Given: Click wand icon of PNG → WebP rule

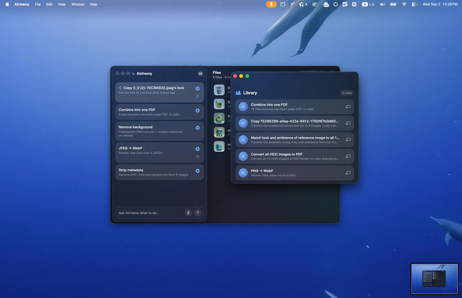Looking at the screenshot, I should coord(243,173).
